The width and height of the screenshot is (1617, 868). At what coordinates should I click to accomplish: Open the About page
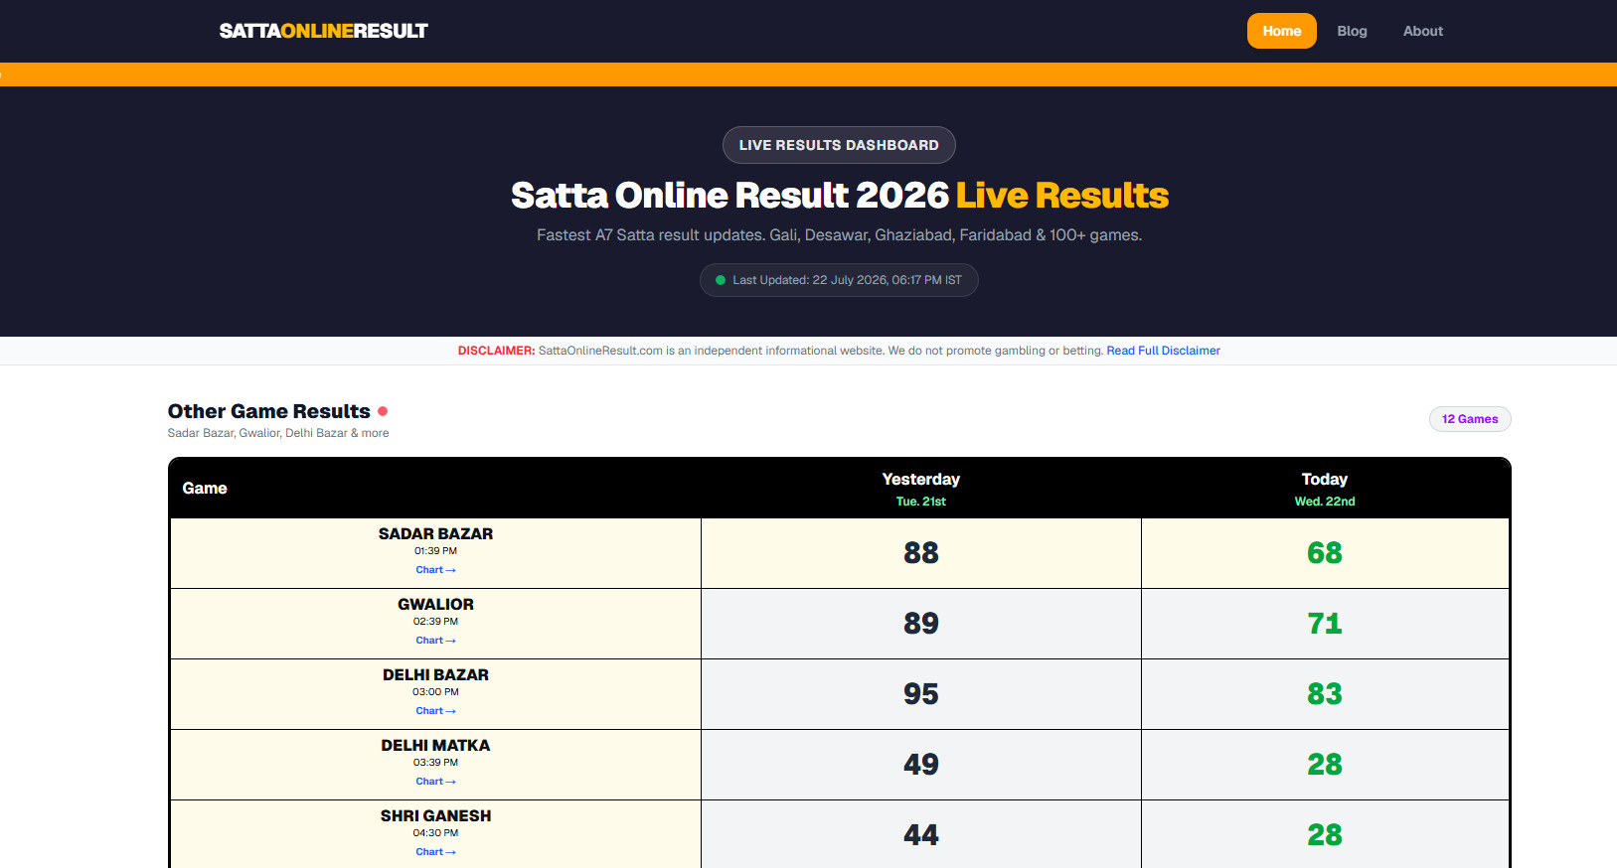[x=1422, y=31]
